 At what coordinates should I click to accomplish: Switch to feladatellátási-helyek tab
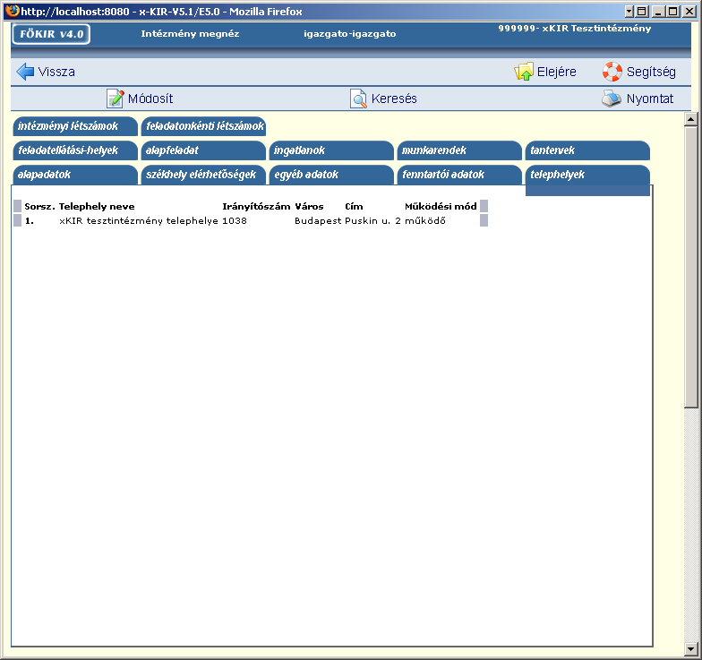pos(75,150)
